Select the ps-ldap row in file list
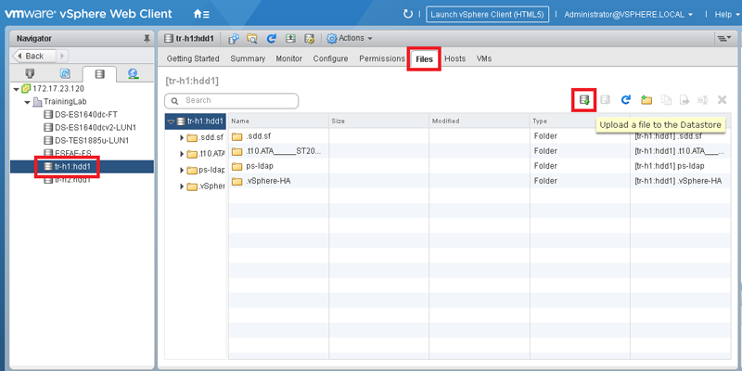 (x=480, y=166)
